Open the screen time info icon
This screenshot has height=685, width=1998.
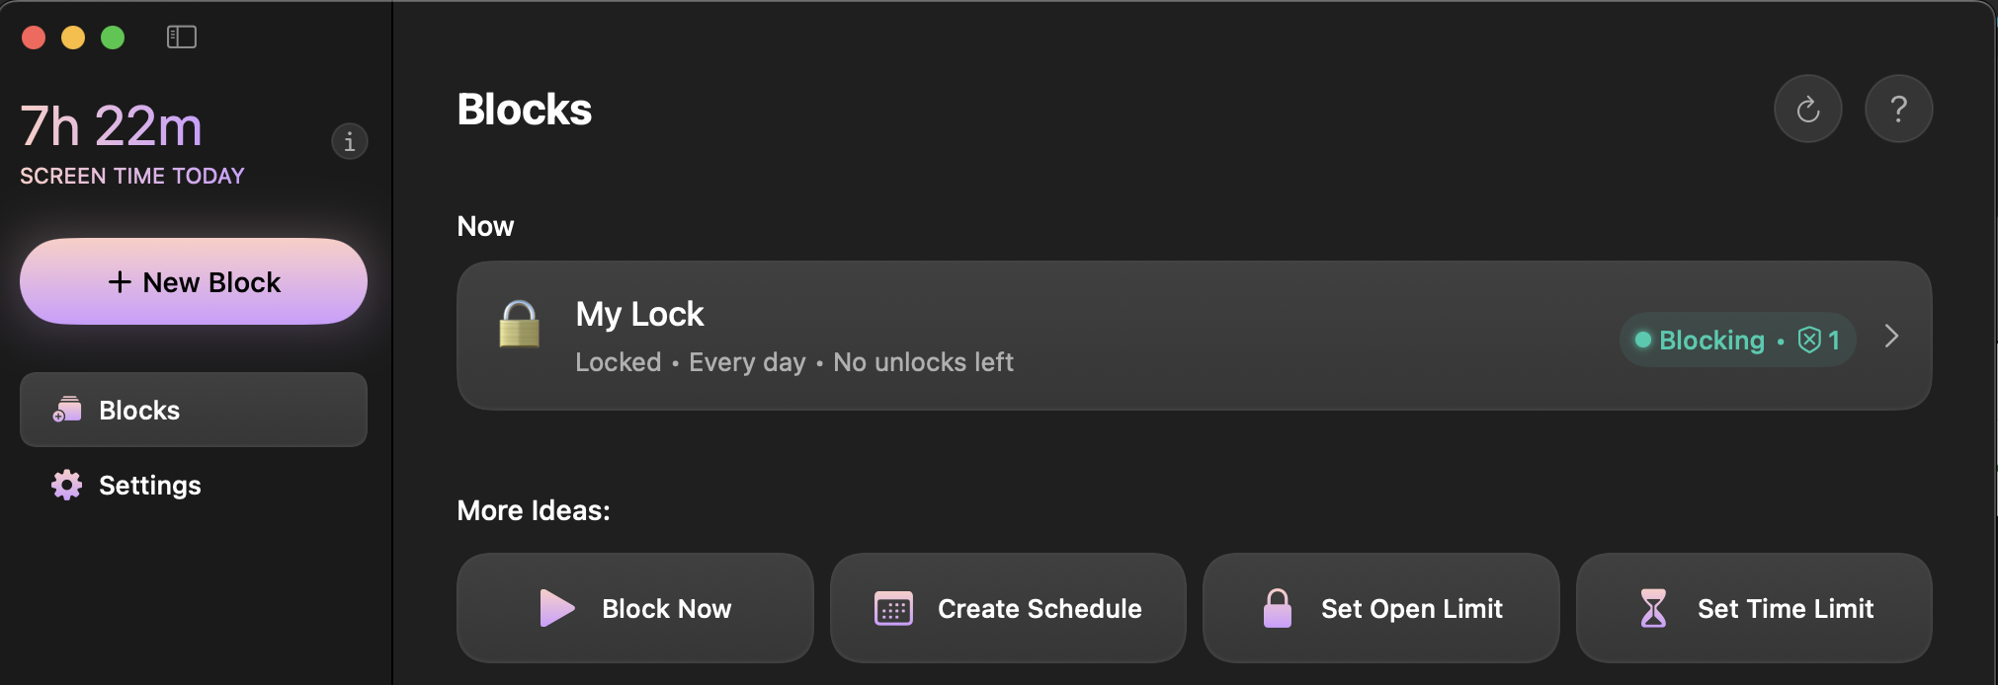click(x=349, y=142)
